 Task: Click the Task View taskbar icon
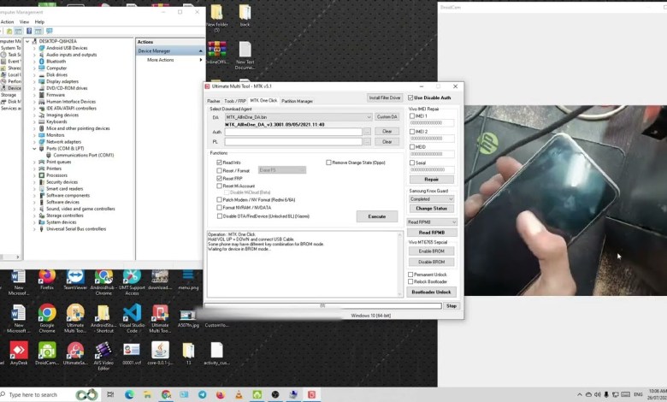click(110, 395)
